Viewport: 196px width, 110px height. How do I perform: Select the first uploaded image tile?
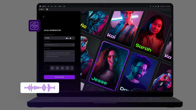[x=52, y=68]
